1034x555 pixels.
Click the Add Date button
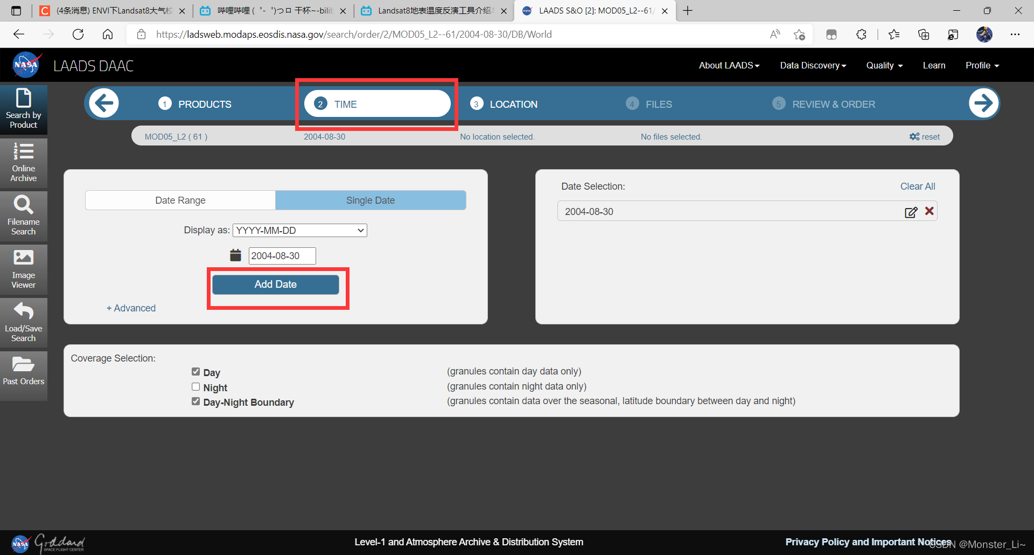click(x=276, y=285)
